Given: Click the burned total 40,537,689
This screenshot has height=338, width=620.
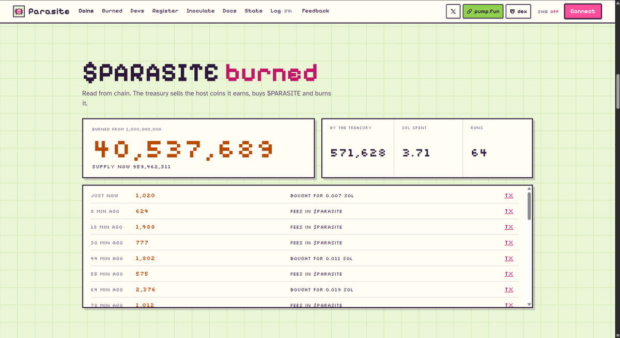Looking at the screenshot, I should click(x=183, y=149).
